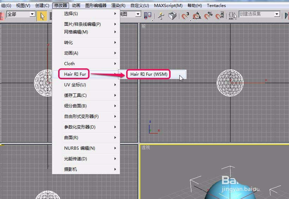Open the 自定义(U) menu
The width and height of the screenshot is (289, 199).
click(140, 6)
